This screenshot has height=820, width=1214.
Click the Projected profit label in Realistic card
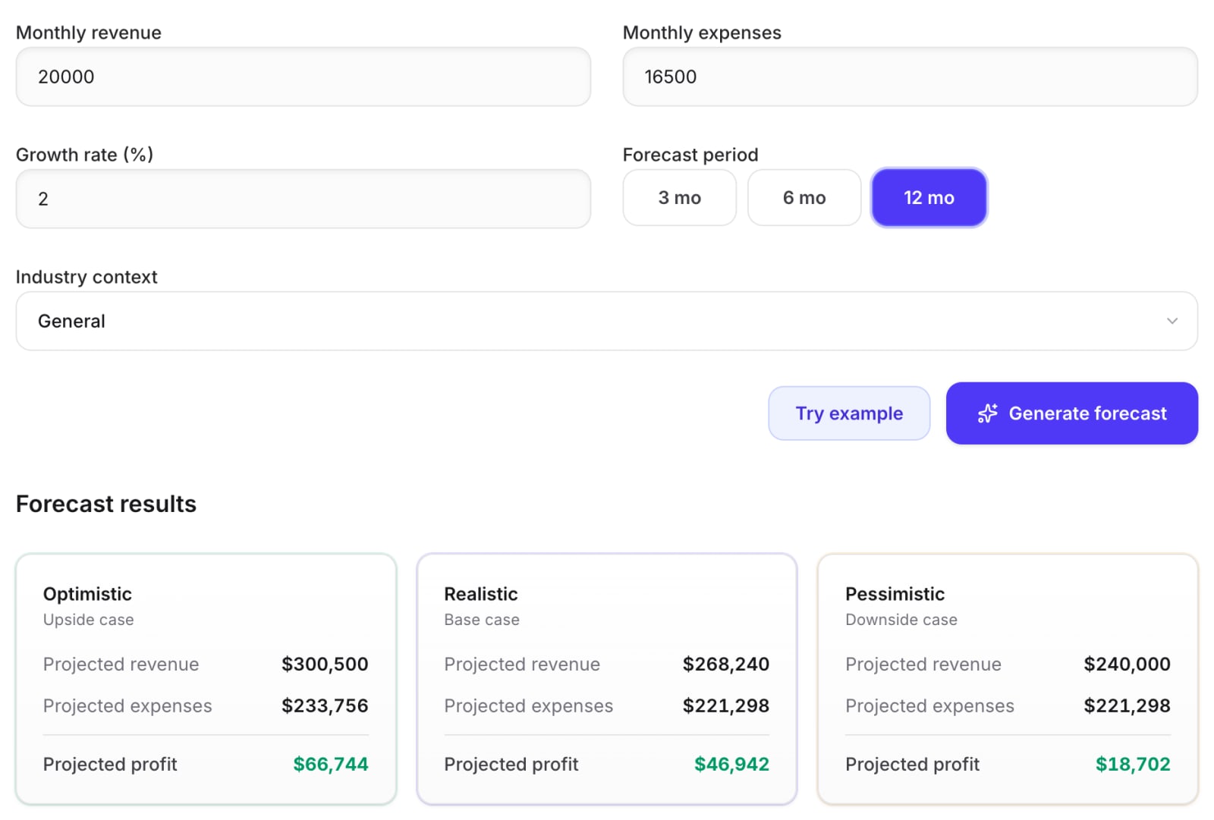(x=511, y=765)
